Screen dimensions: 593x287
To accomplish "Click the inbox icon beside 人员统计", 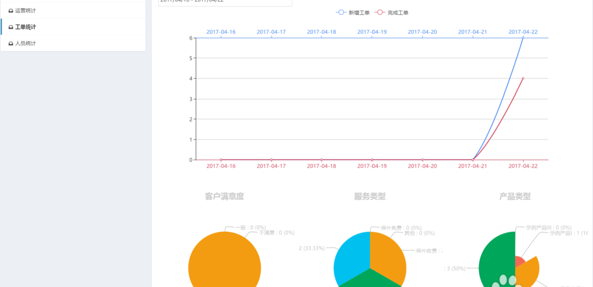I will coord(11,43).
